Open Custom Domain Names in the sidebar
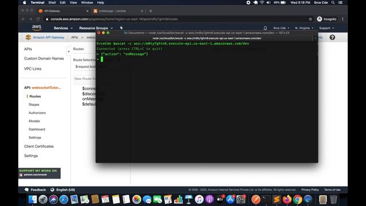366x206 pixels. coord(44,58)
